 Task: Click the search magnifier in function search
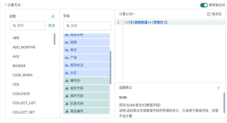(14, 25)
